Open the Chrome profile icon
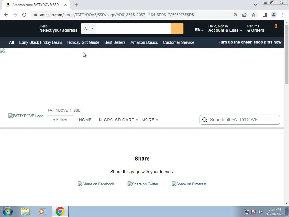Image resolution: width=289 pixels, height=217 pixels. pos(274,15)
